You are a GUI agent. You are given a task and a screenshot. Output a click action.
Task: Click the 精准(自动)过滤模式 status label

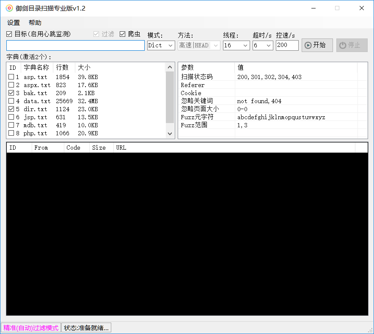(31, 328)
